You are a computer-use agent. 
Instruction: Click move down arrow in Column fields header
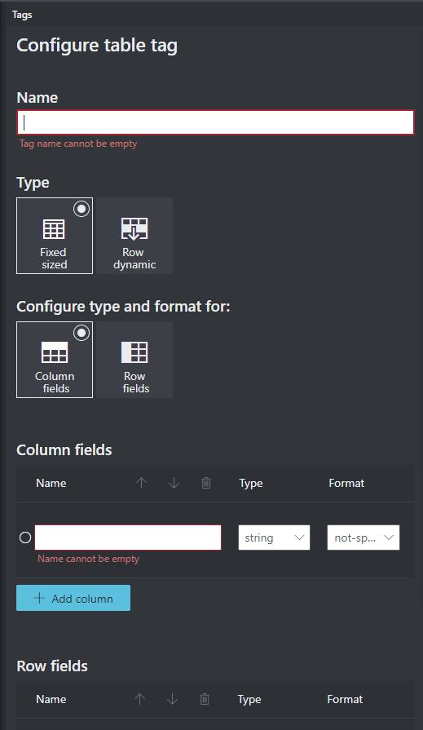point(174,483)
